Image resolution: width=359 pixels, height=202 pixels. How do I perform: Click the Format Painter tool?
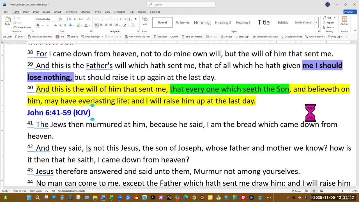[22, 27]
